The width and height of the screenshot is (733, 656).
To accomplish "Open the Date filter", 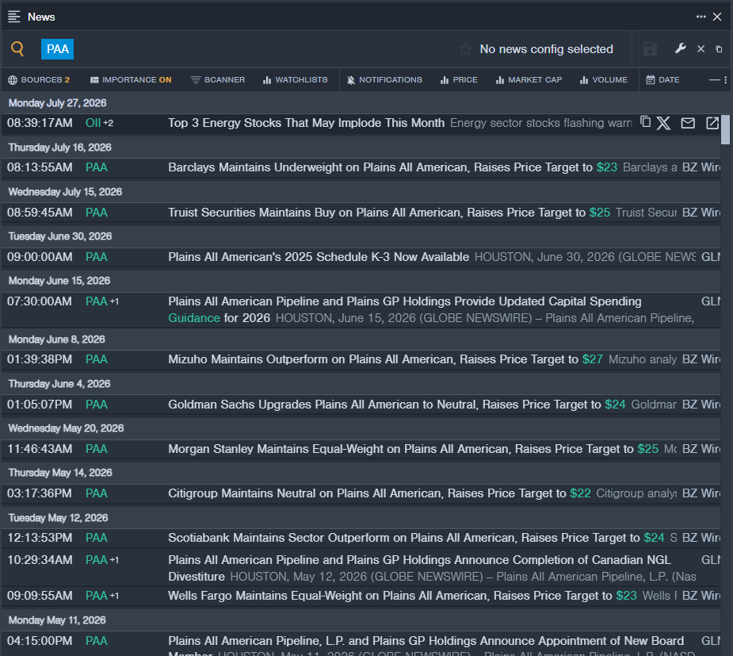I will coord(663,80).
